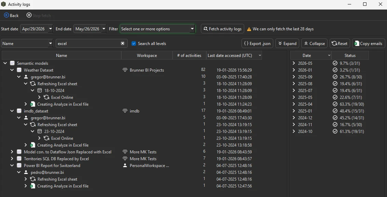Click the Export .json button
387x197 pixels.
point(257,44)
